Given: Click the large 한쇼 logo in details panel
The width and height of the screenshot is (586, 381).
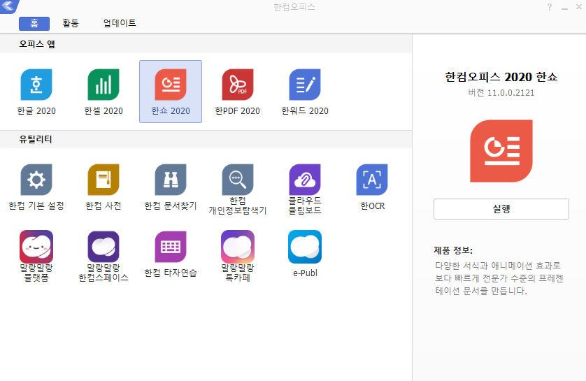Looking at the screenshot, I should point(501,151).
